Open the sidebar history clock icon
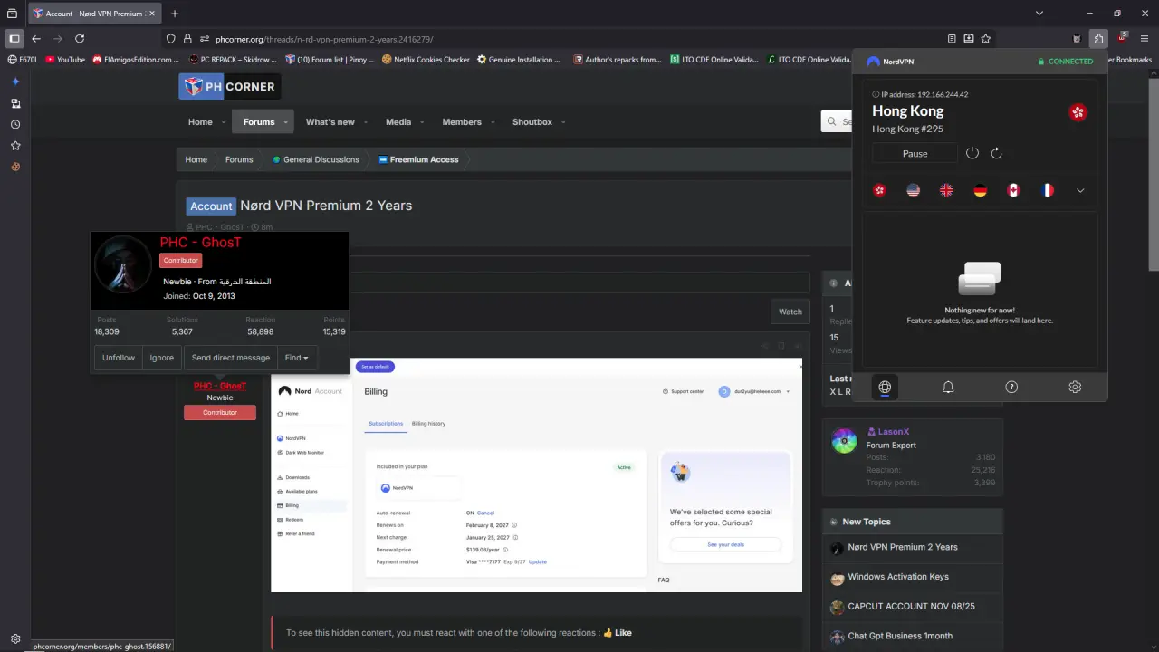Screen dimensions: 1159x652 tap(15, 124)
